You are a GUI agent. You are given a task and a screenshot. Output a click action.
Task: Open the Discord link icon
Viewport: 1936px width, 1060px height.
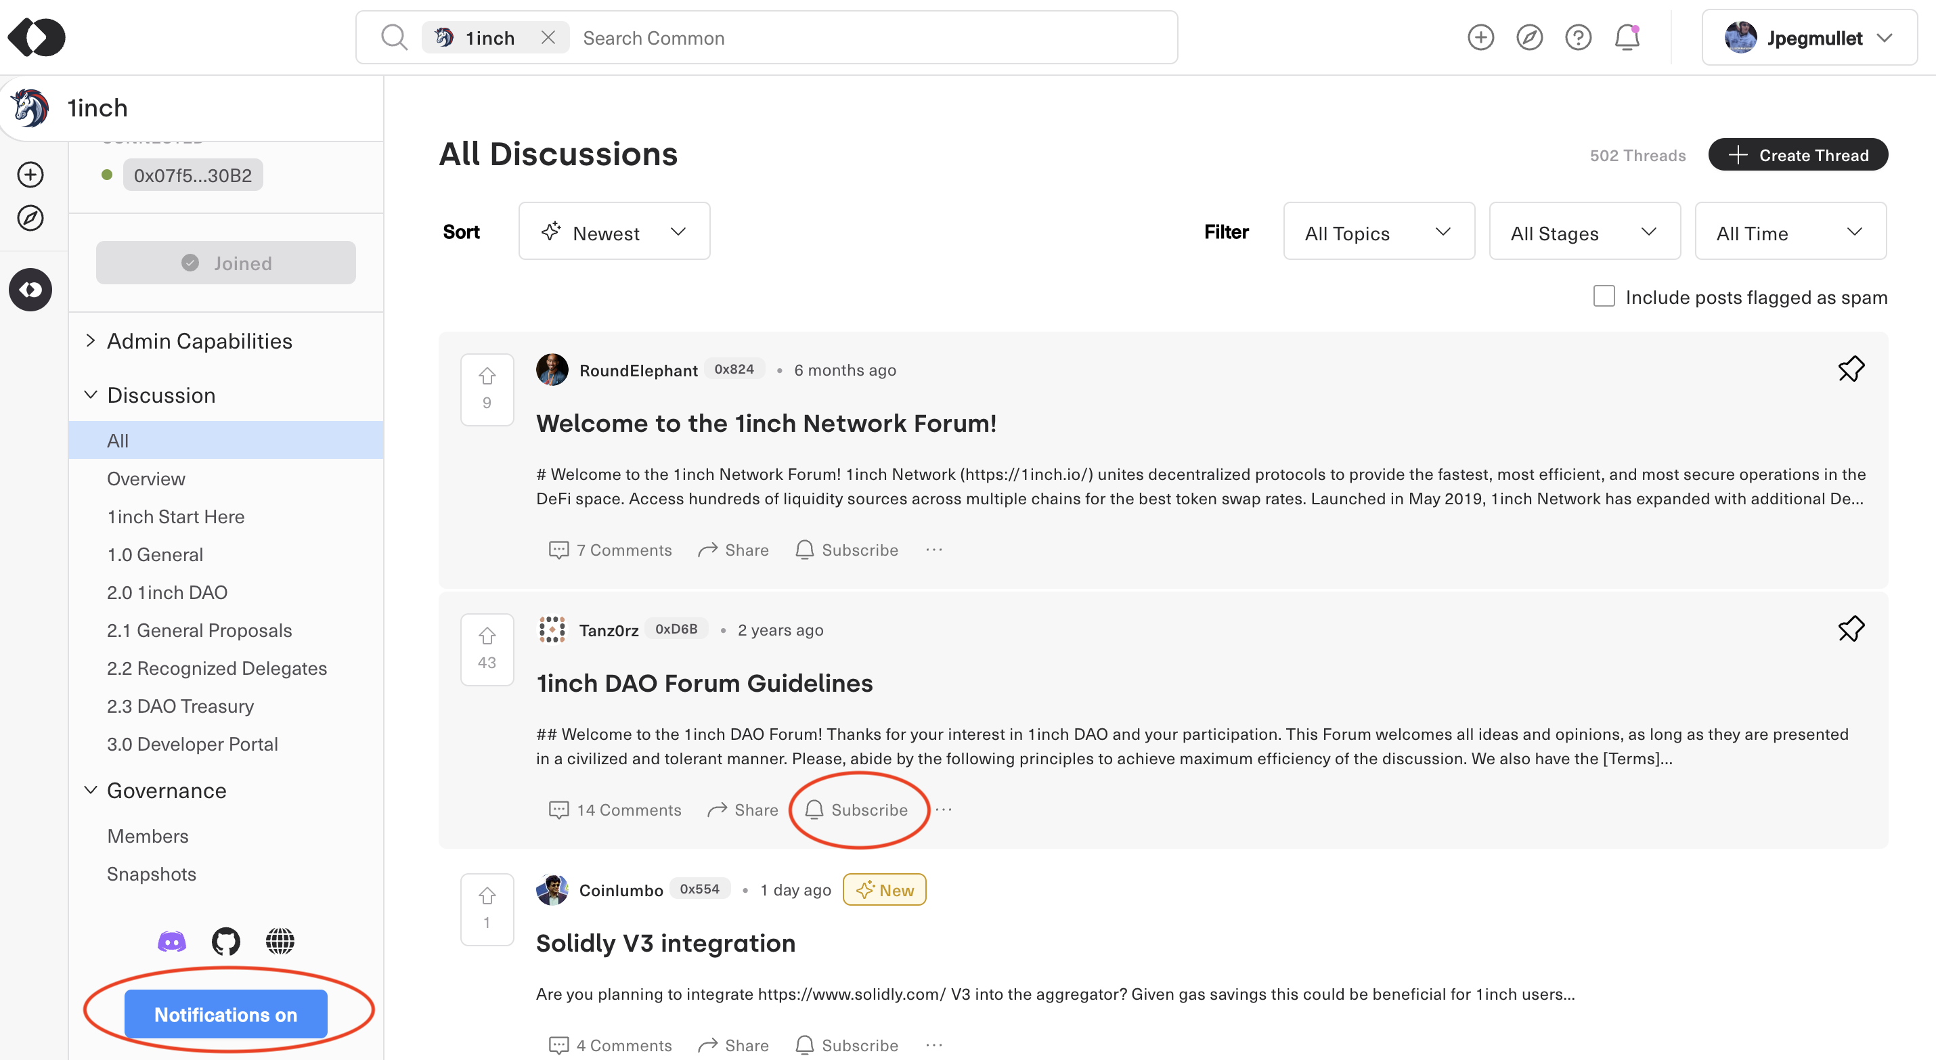(171, 942)
